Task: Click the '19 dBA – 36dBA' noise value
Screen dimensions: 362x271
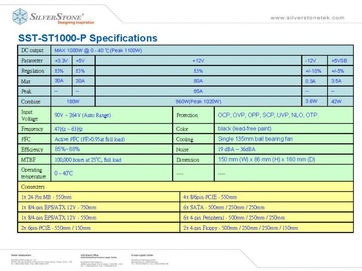Action: click(x=237, y=149)
